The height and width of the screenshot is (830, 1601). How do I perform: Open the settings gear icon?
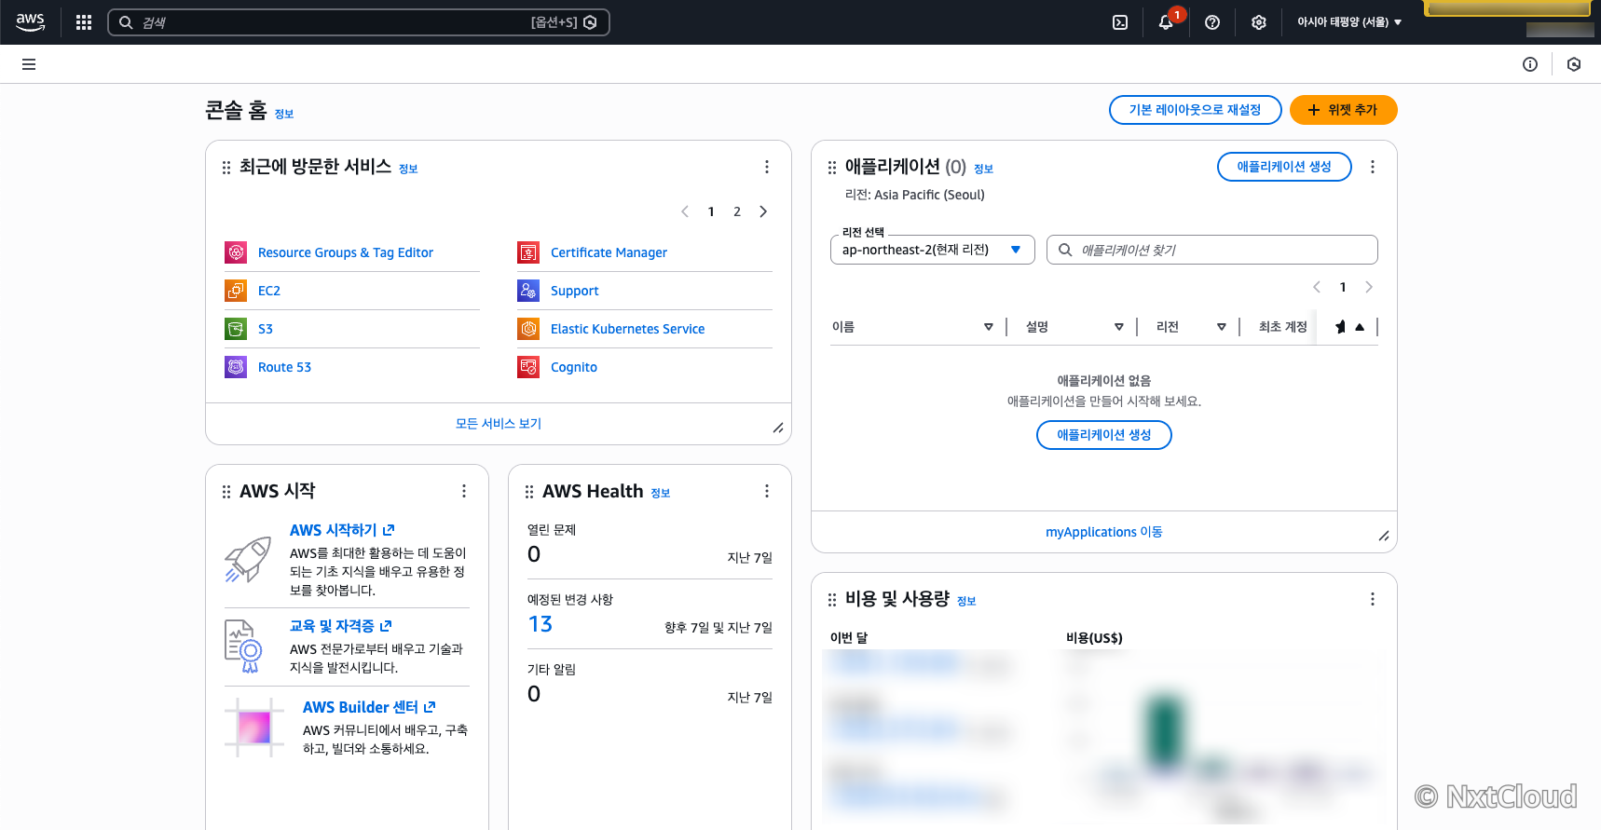tap(1259, 22)
